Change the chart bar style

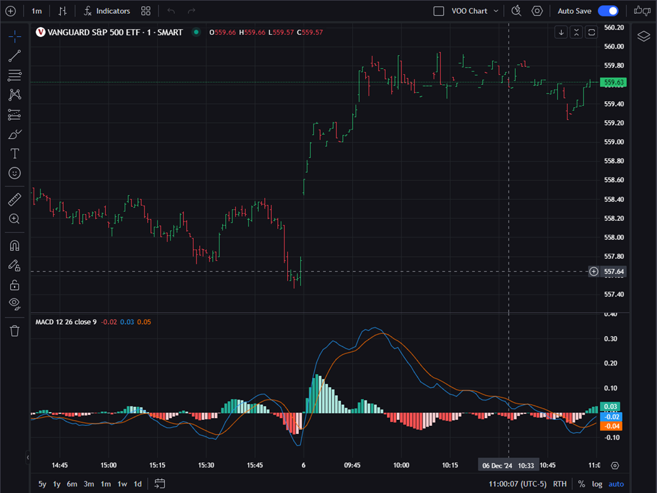[62, 11]
